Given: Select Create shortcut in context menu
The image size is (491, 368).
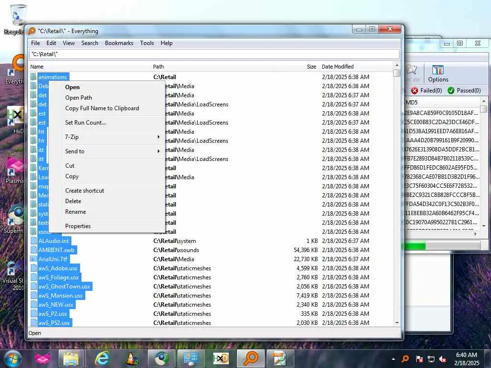Looking at the screenshot, I should (x=106, y=191).
